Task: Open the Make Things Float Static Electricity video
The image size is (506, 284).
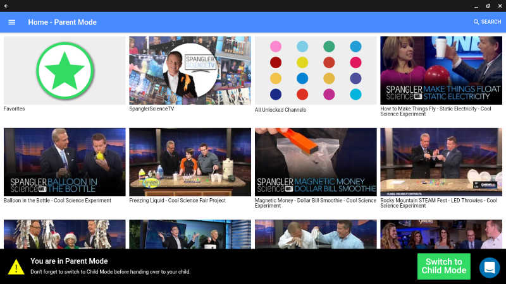Action: click(x=441, y=70)
